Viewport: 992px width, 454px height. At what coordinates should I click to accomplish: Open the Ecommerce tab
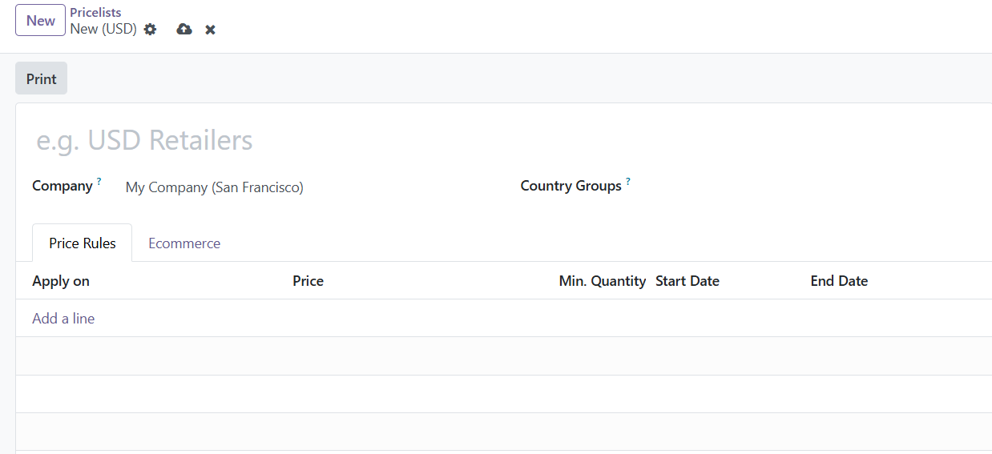click(184, 243)
